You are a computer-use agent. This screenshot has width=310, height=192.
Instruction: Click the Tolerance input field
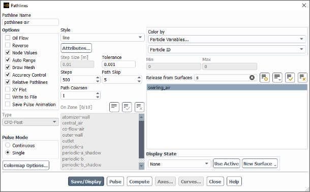pyautogui.click(x=118, y=65)
